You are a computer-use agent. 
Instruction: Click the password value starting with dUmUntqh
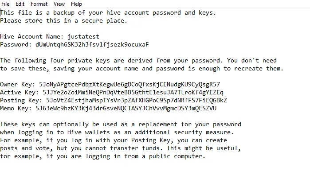[x=92, y=45]
